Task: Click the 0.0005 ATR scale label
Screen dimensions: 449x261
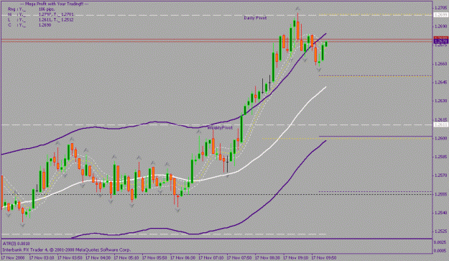Action: tap(440, 251)
